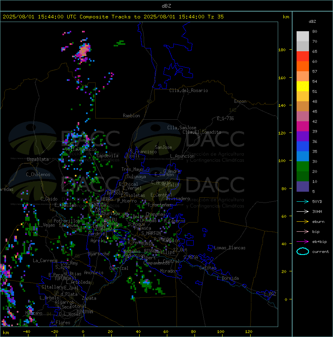Click the pink bip arrow in legend
Screen dimensions: 333x337
click(303, 231)
